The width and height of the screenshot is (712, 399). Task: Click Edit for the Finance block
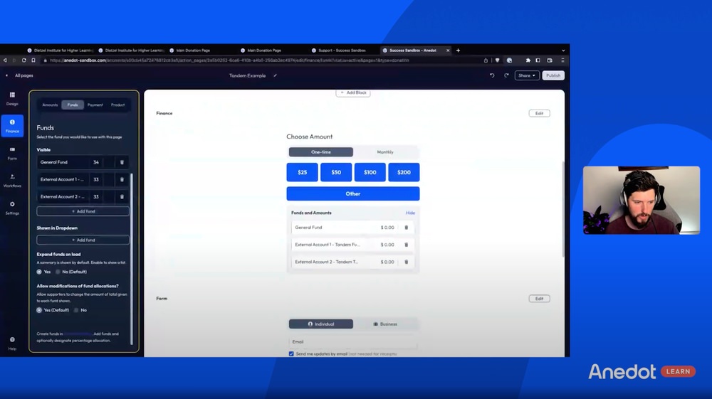click(x=539, y=113)
